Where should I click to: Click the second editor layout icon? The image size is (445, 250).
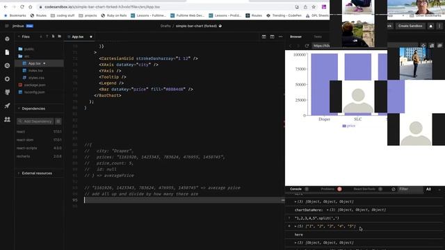tap(272, 37)
